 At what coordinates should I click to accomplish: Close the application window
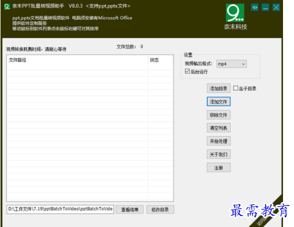[276, 7]
